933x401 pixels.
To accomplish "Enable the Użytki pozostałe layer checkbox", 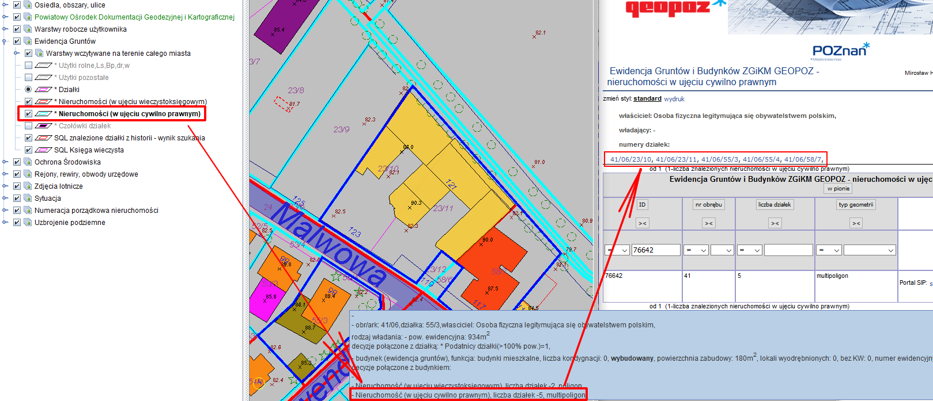I will [x=28, y=78].
